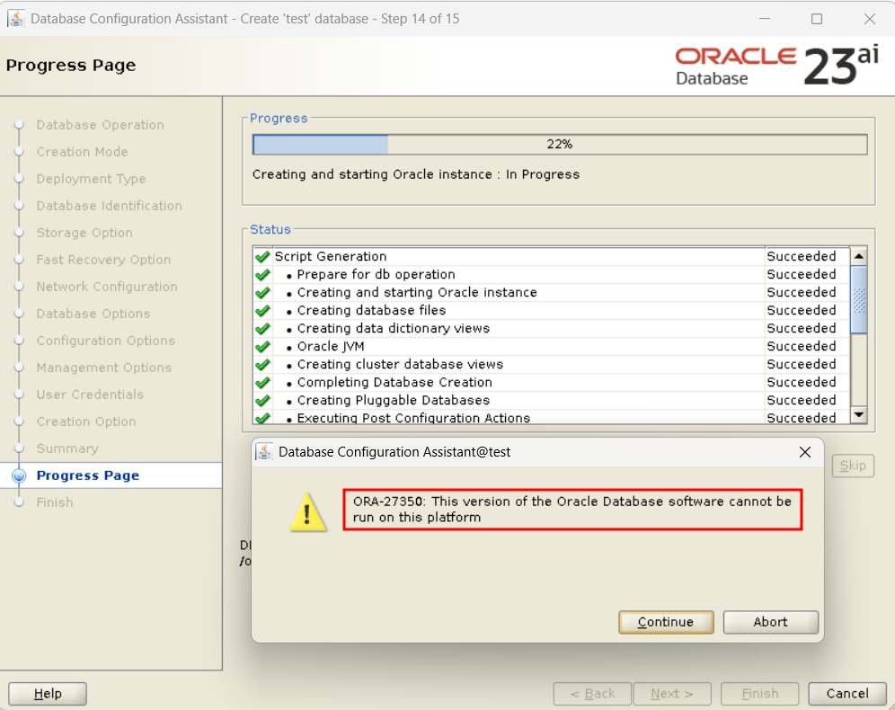Image resolution: width=895 pixels, height=710 pixels.
Task: Click the status list scroll down arrow
Action: pos(858,414)
